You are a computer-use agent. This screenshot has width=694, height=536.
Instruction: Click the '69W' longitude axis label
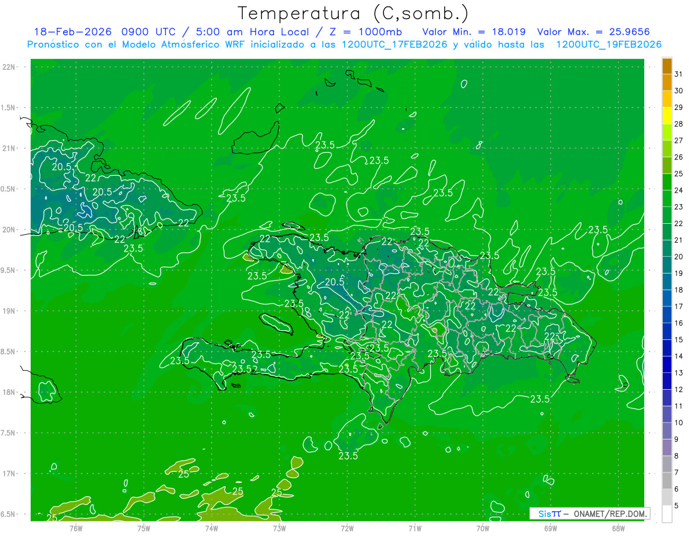[x=550, y=528]
